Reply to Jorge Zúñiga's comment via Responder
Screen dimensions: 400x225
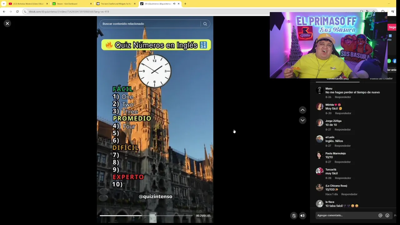[x=342, y=130]
